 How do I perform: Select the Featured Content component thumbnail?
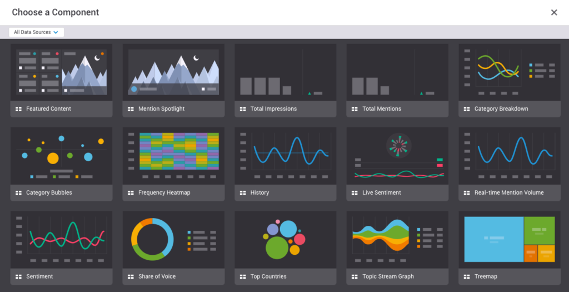pos(61,72)
